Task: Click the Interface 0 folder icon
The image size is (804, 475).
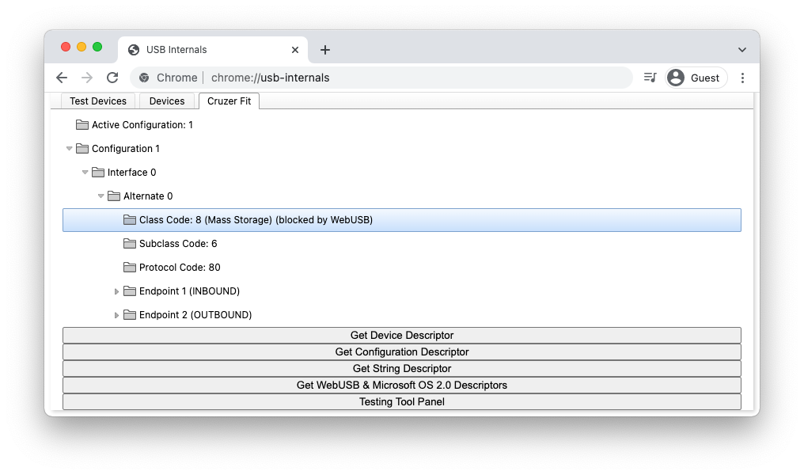Action: pyautogui.click(x=98, y=173)
